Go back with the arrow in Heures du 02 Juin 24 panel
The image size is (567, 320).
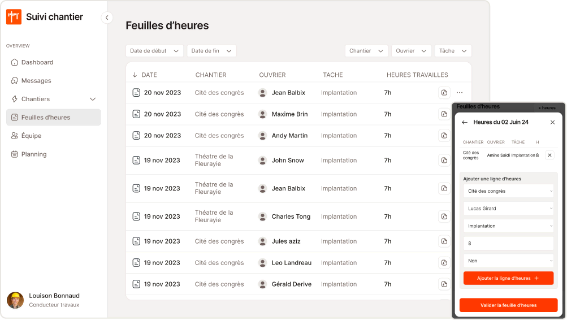click(465, 122)
